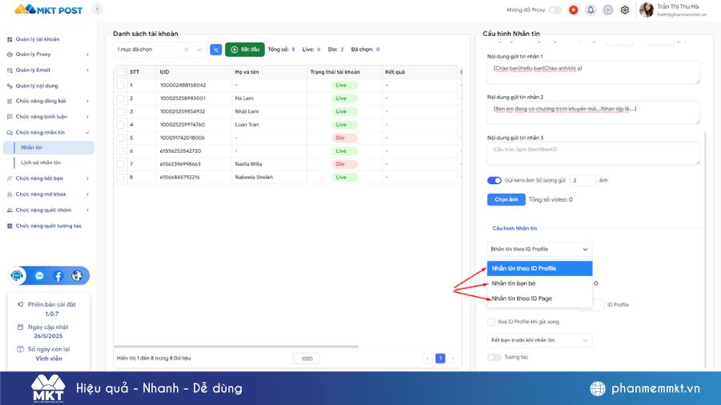
Task: Open the Facebook icon in sidebar
Action: [58, 276]
